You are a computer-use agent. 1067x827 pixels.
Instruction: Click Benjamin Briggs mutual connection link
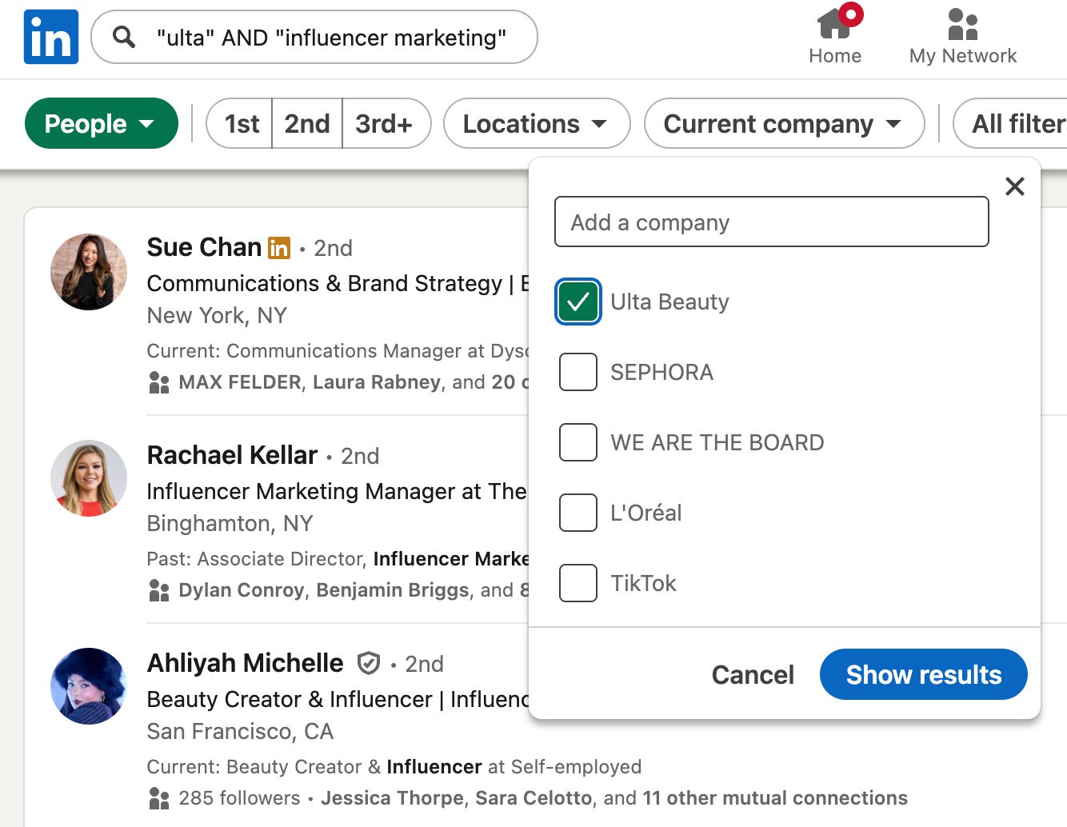coord(393,590)
